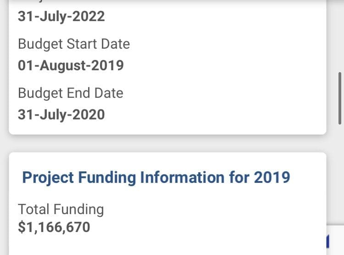Image resolution: width=344 pixels, height=255 pixels.
Task: Click the $1,166,670 funding amount
Action: coord(54,227)
